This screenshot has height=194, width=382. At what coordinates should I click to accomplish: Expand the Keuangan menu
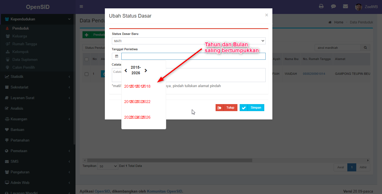pos(38,119)
